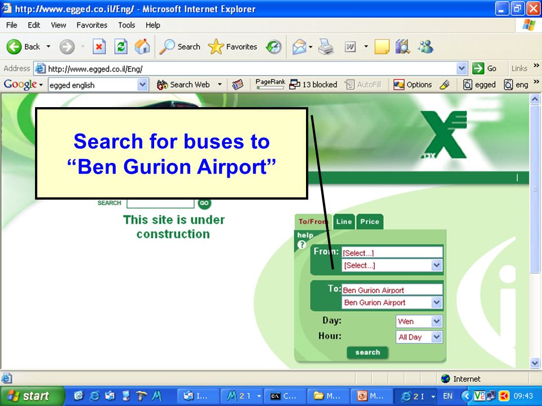This screenshot has height=406, width=542.
Task: Switch to the command prompt taskbar button
Action: (285, 396)
